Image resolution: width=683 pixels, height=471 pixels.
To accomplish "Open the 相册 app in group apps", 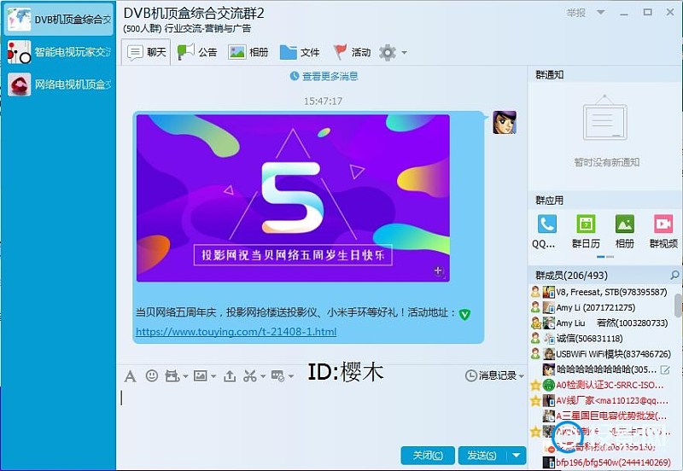I will point(625,231).
